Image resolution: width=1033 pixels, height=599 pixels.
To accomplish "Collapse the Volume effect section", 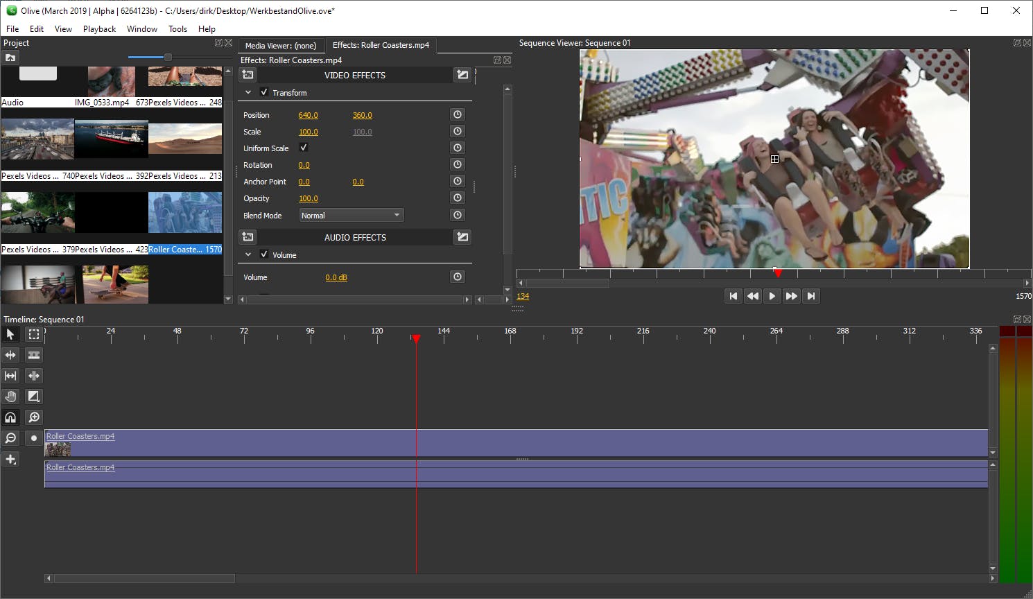I will pos(248,254).
